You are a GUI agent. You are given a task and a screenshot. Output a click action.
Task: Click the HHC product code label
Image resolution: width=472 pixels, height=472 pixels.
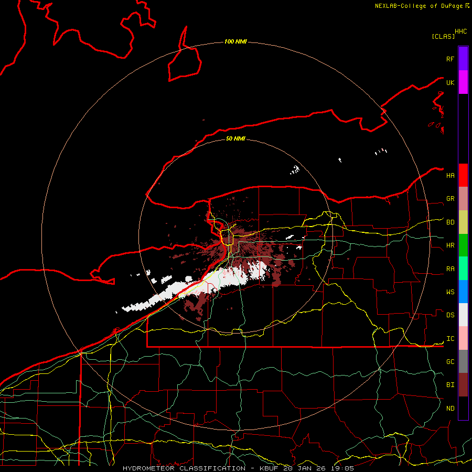click(460, 31)
